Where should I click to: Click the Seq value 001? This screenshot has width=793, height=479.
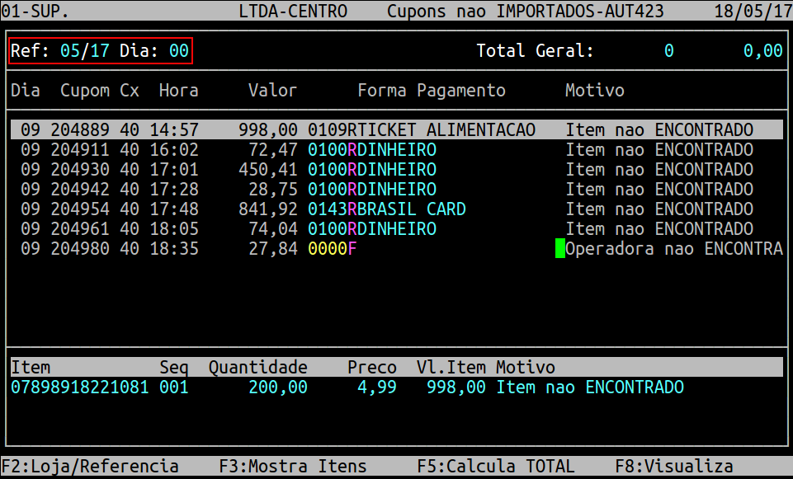coord(174,387)
